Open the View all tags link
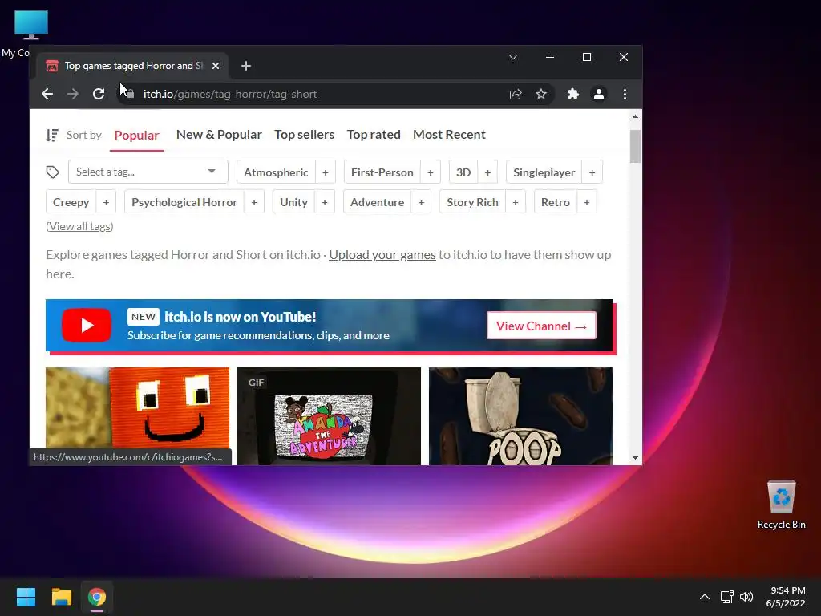821x616 pixels. 79,226
